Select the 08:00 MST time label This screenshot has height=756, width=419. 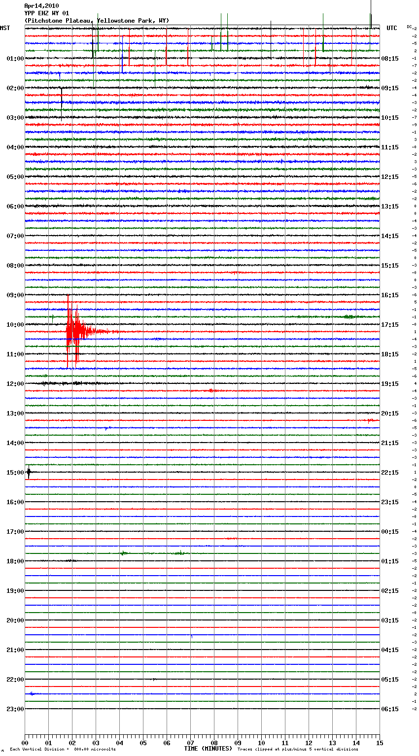(15, 266)
